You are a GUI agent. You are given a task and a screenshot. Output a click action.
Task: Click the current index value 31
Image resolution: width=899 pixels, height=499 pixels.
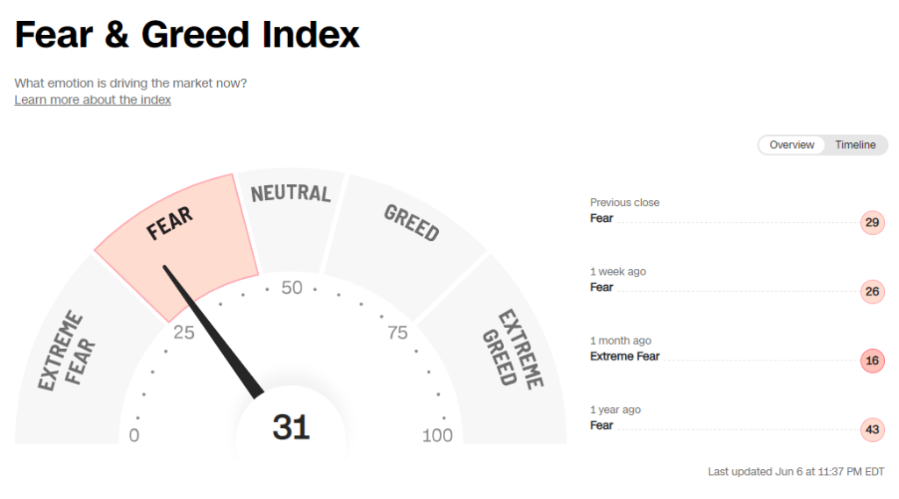tap(291, 427)
